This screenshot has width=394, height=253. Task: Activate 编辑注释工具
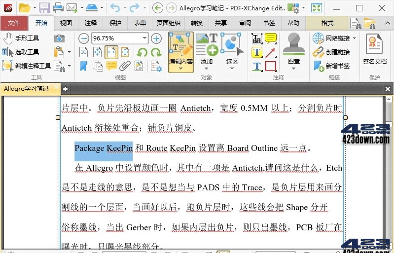click(x=27, y=66)
